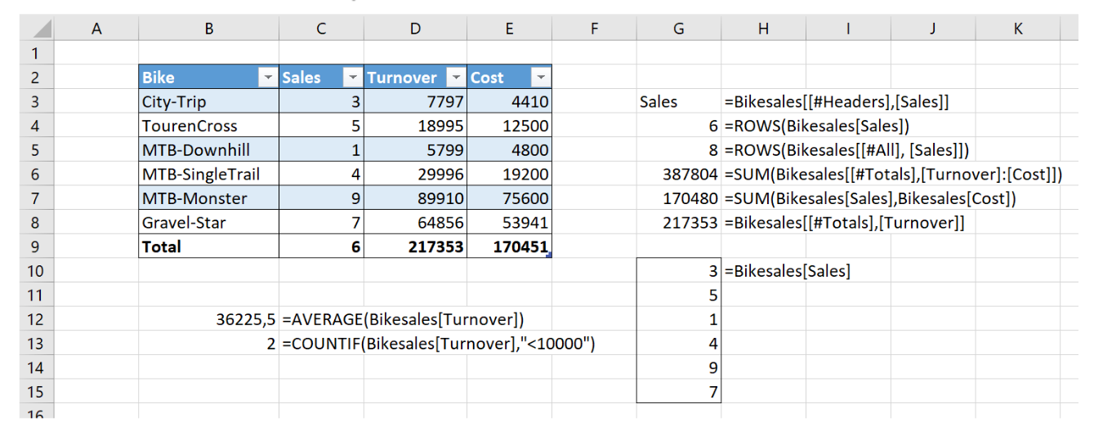Screen dimensions: 1094x431
Task: Click the SUM #Totals formula text
Action: (893, 174)
